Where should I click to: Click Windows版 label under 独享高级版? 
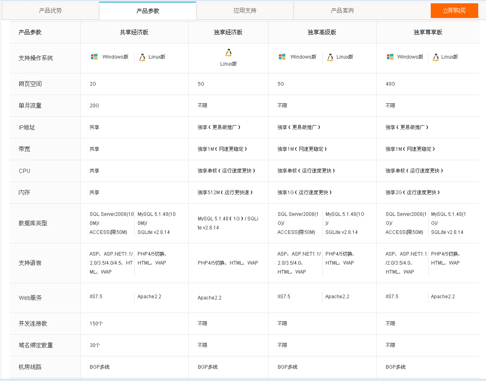pyautogui.click(x=303, y=57)
